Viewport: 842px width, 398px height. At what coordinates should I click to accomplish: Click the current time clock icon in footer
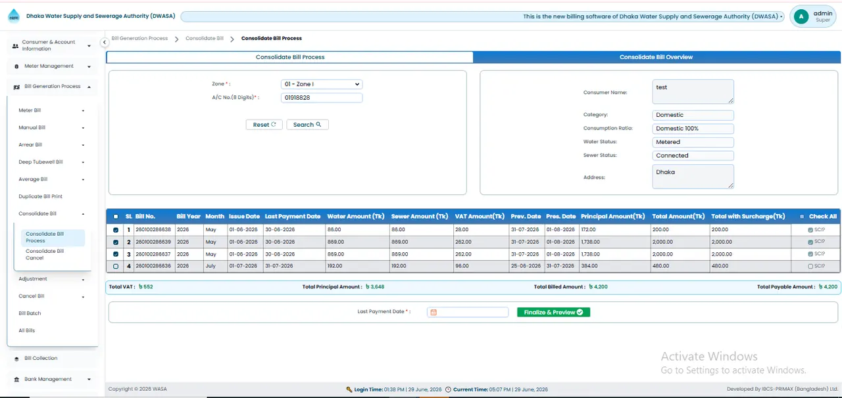tap(448, 389)
